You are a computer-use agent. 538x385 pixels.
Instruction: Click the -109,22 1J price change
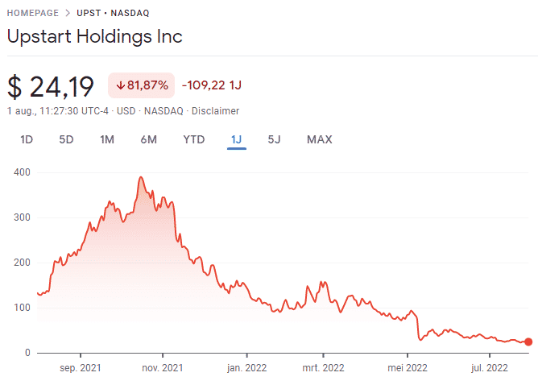pyautogui.click(x=212, y=85)
